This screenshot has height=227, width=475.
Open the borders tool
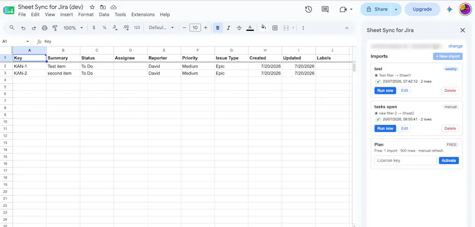click(275, 28)
